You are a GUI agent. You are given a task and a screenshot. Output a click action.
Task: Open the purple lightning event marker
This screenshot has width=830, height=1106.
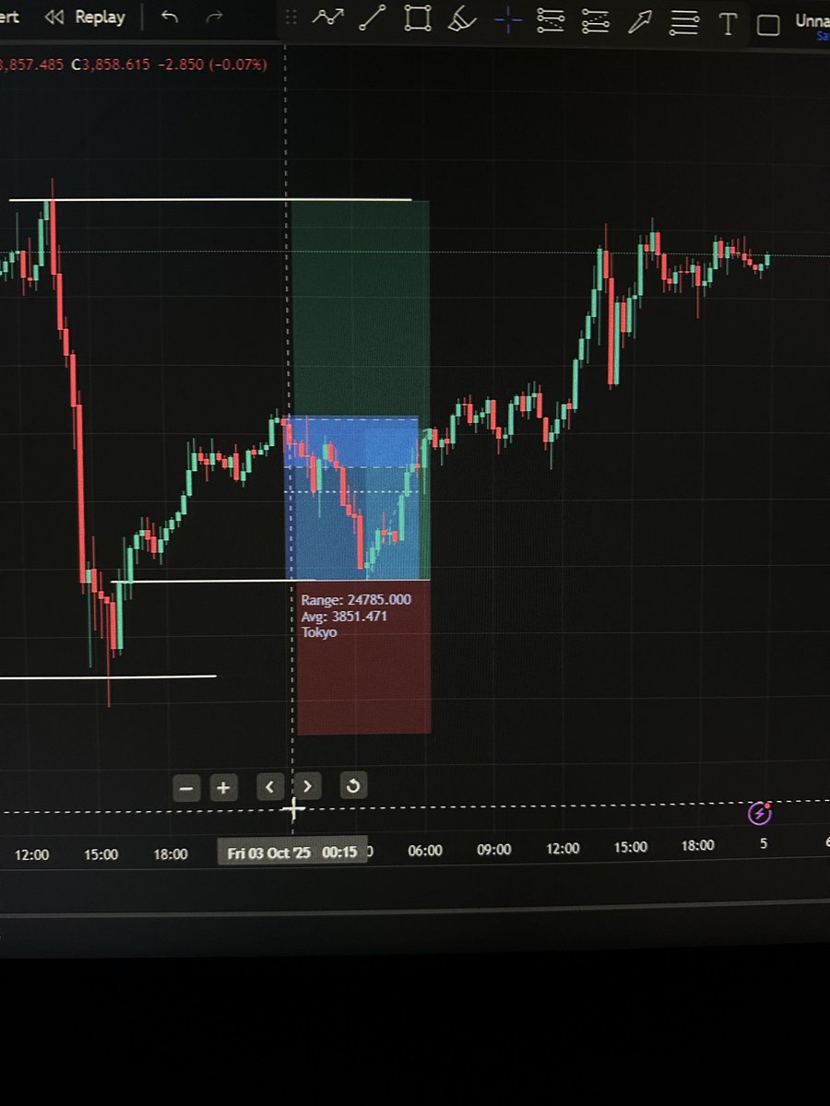tap(760, 813)
